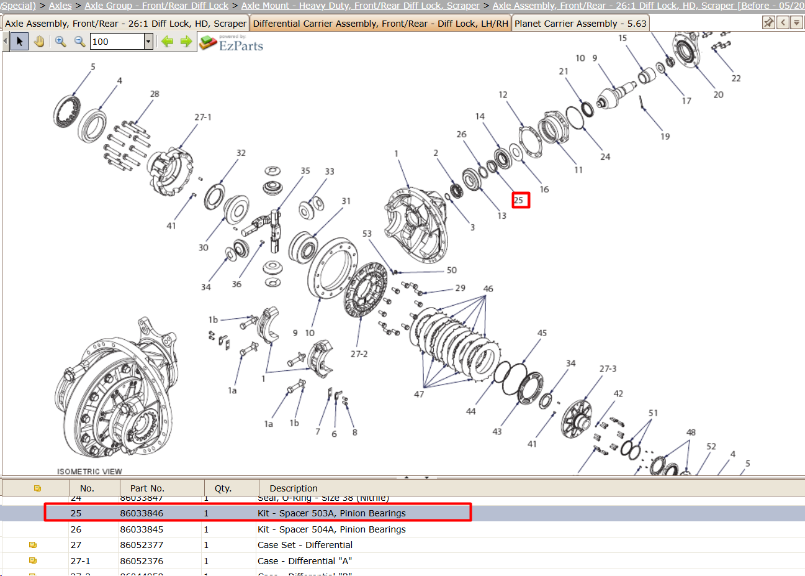
Task: Click part number 86033845
Action: point(142,529)
